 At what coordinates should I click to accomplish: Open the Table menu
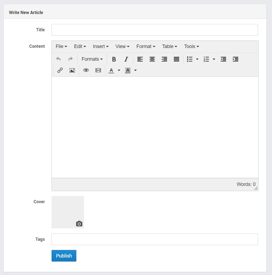[169, 46]
